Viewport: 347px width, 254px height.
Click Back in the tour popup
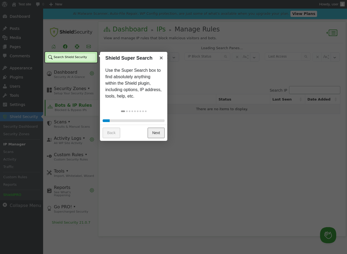(111, 133)
